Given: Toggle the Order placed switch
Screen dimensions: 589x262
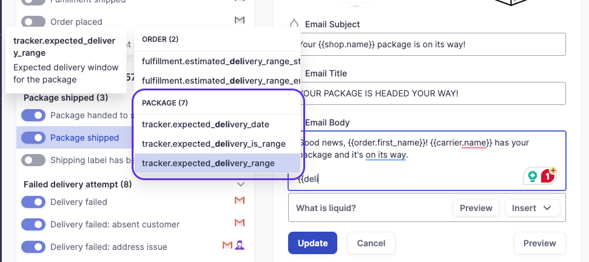Looking at the screenshot, I should (x=33, y=22).
